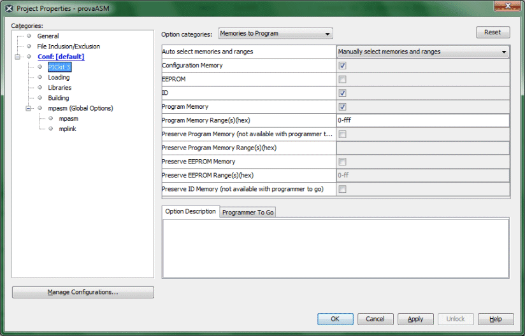Viewport: 525px width, 336px height.
Task: Click the mplink node in tree
Action: pos(68,129)
